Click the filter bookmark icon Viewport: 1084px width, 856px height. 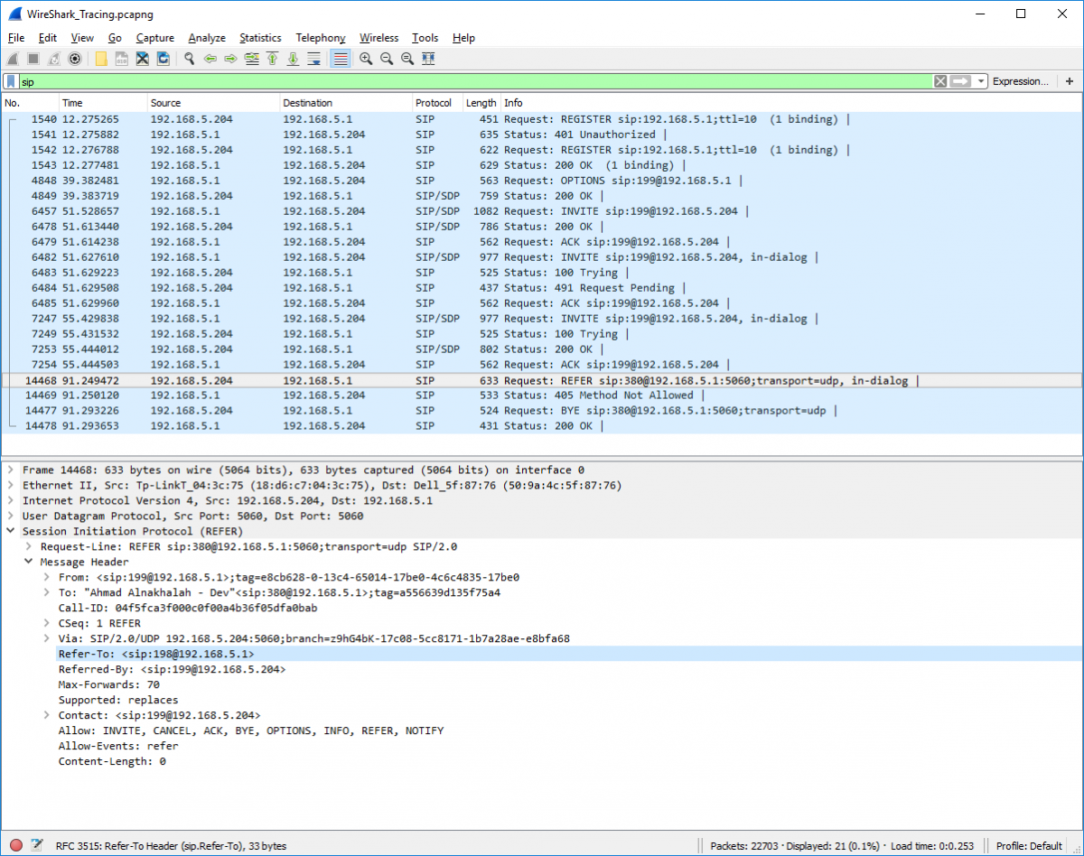[10, 81]
